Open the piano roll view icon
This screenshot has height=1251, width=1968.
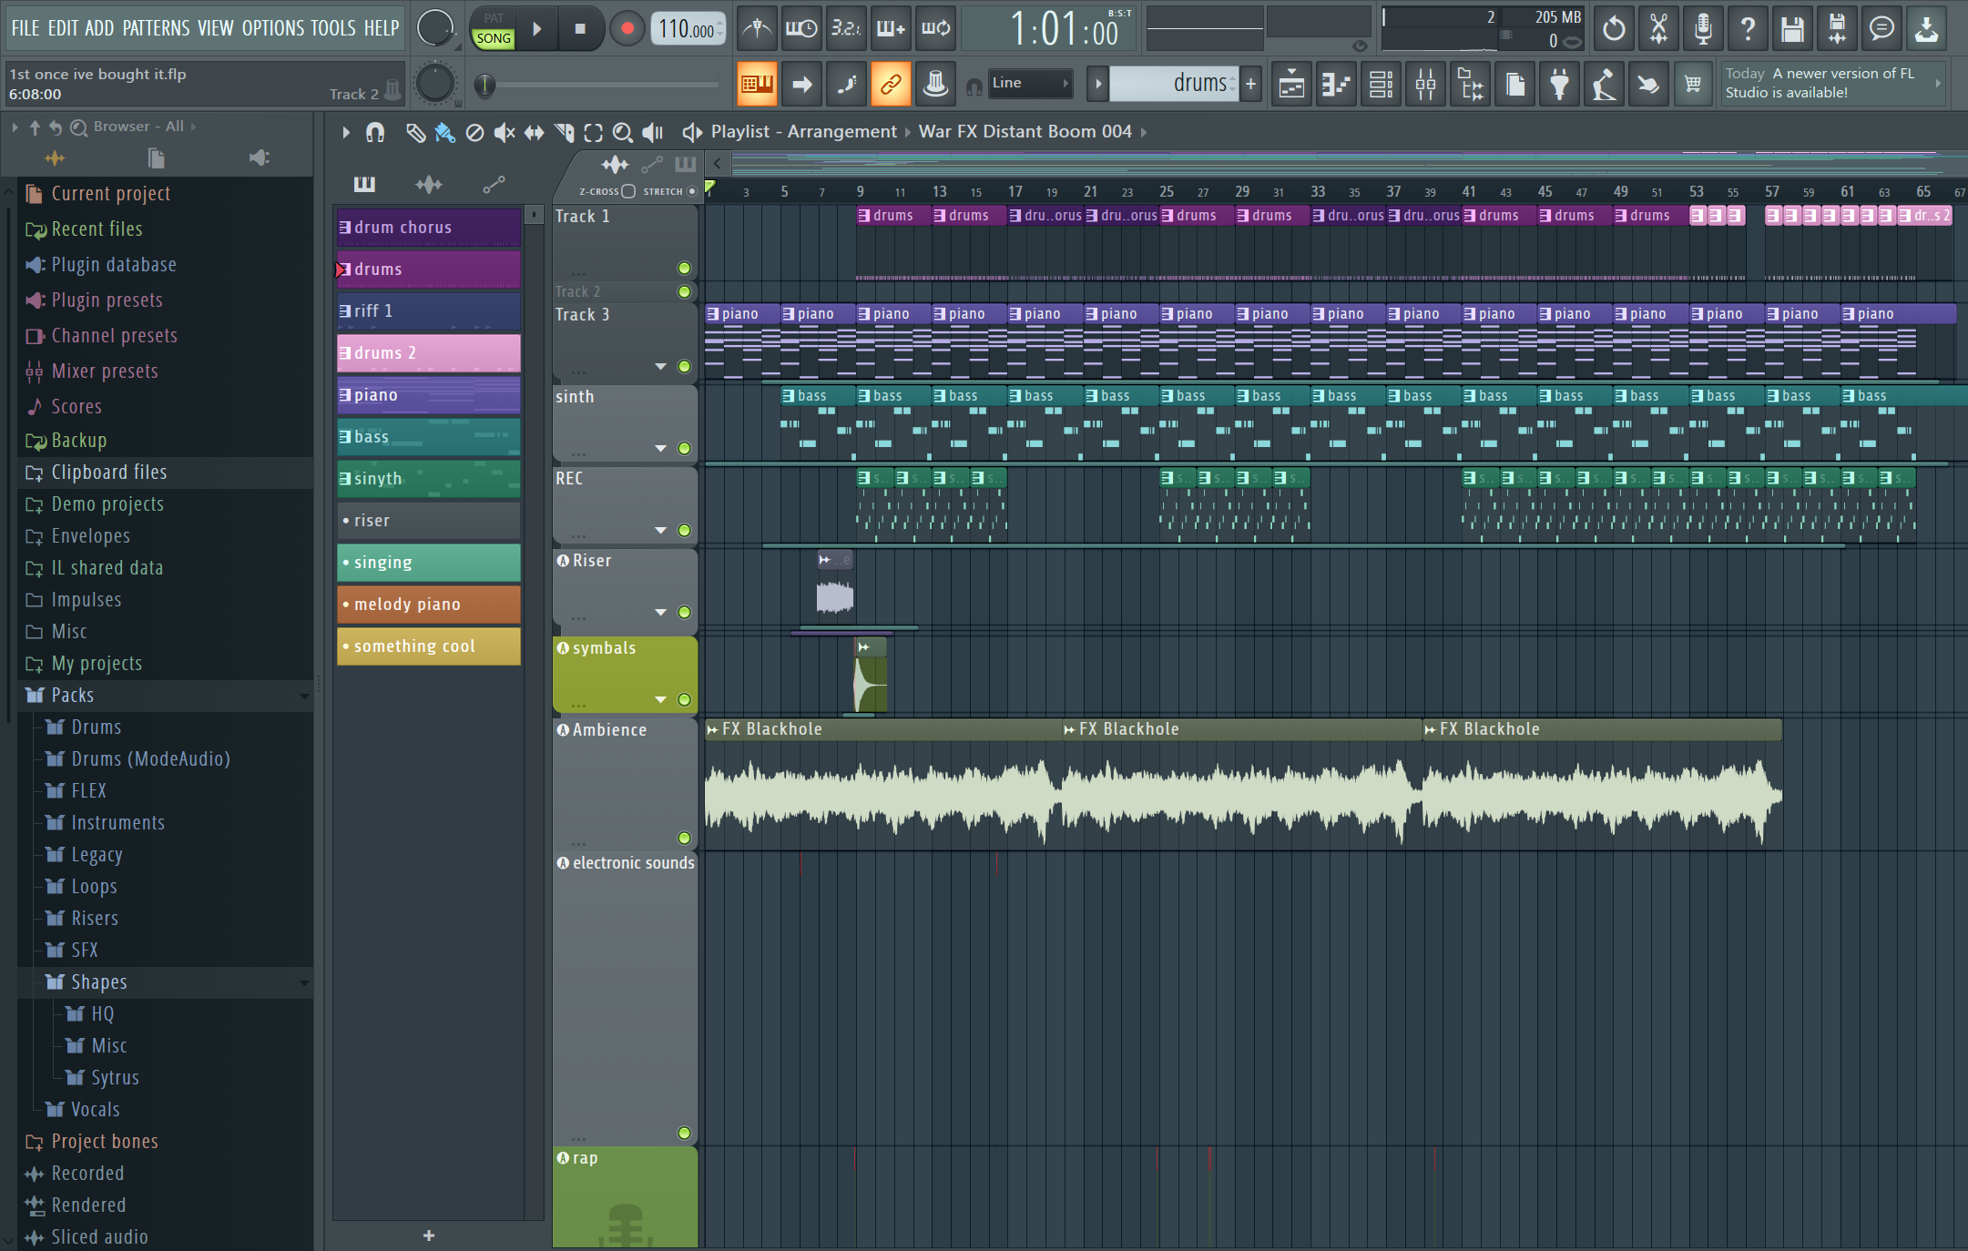1336,86
